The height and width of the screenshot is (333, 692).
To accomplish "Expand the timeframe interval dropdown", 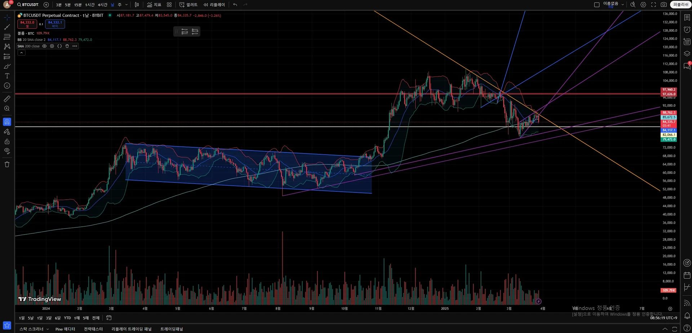I will 126,5.
